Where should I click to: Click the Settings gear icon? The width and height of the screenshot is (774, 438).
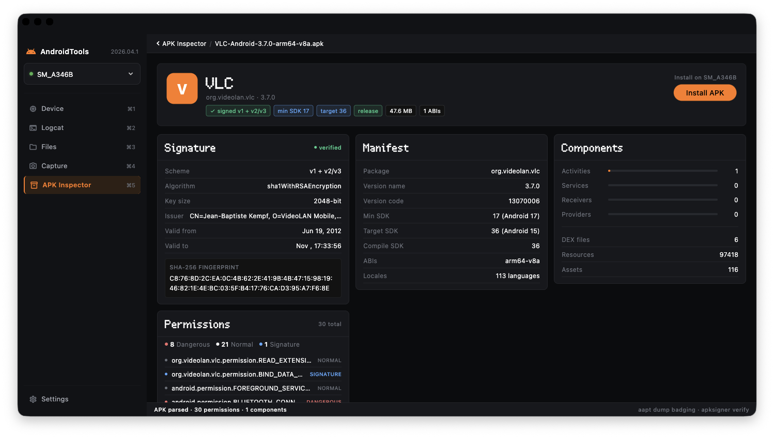pyautogui.click(x=33, y=399)
